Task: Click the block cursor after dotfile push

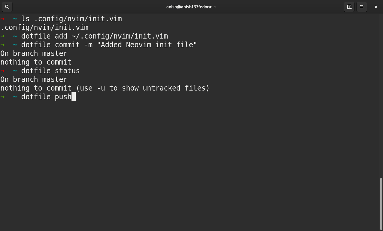Action: point(74,97)
